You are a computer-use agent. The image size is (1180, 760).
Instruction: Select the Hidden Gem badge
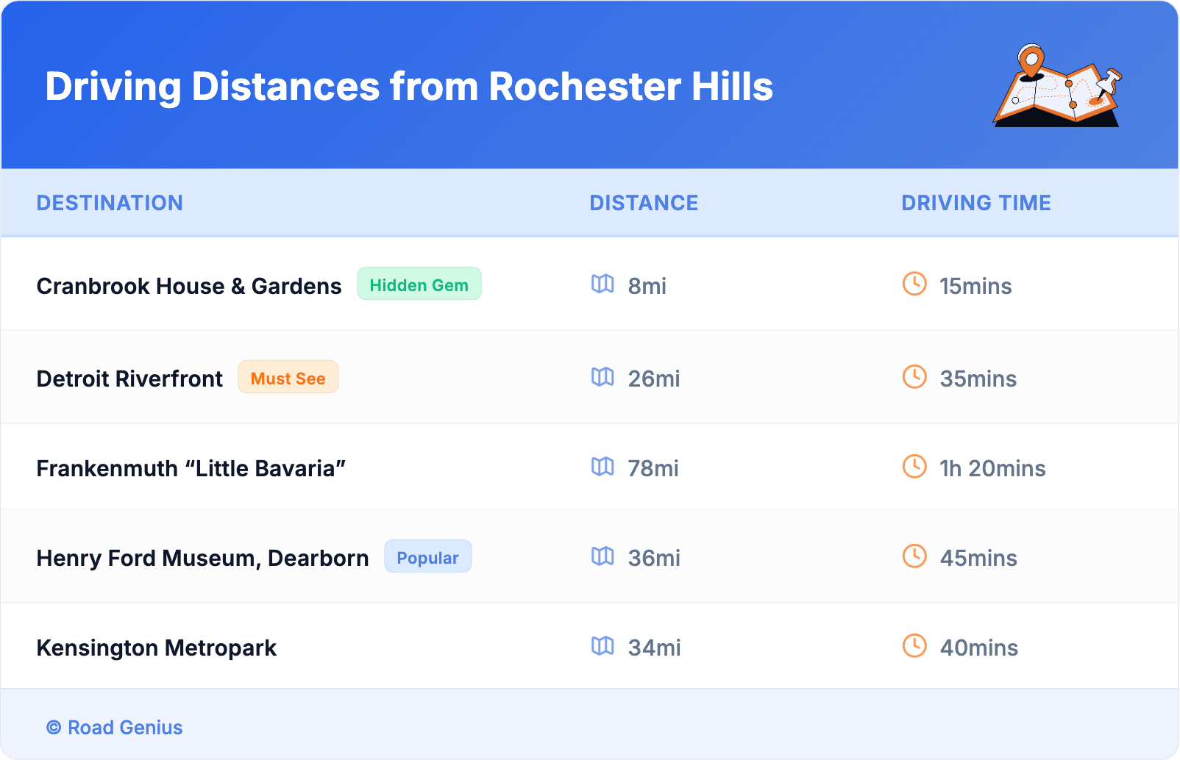[x=419, y=284]
